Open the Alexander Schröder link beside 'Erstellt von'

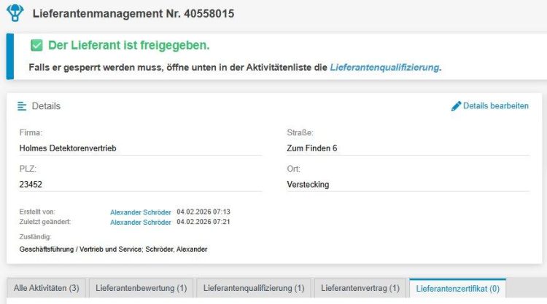pos(141,212)
